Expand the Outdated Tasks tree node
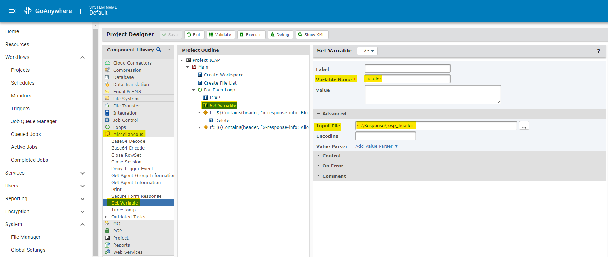The height and width of the screenshot is (257, 608). click(x=106, y=217)
